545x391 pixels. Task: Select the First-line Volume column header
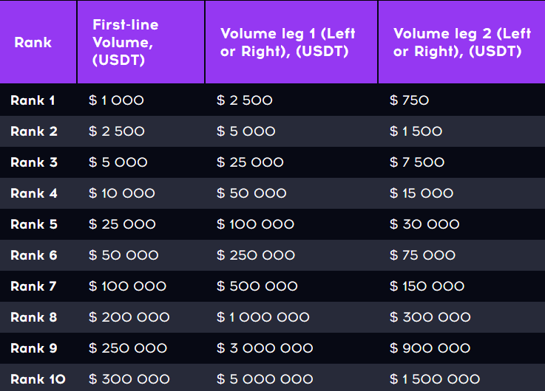coord(126,42)
